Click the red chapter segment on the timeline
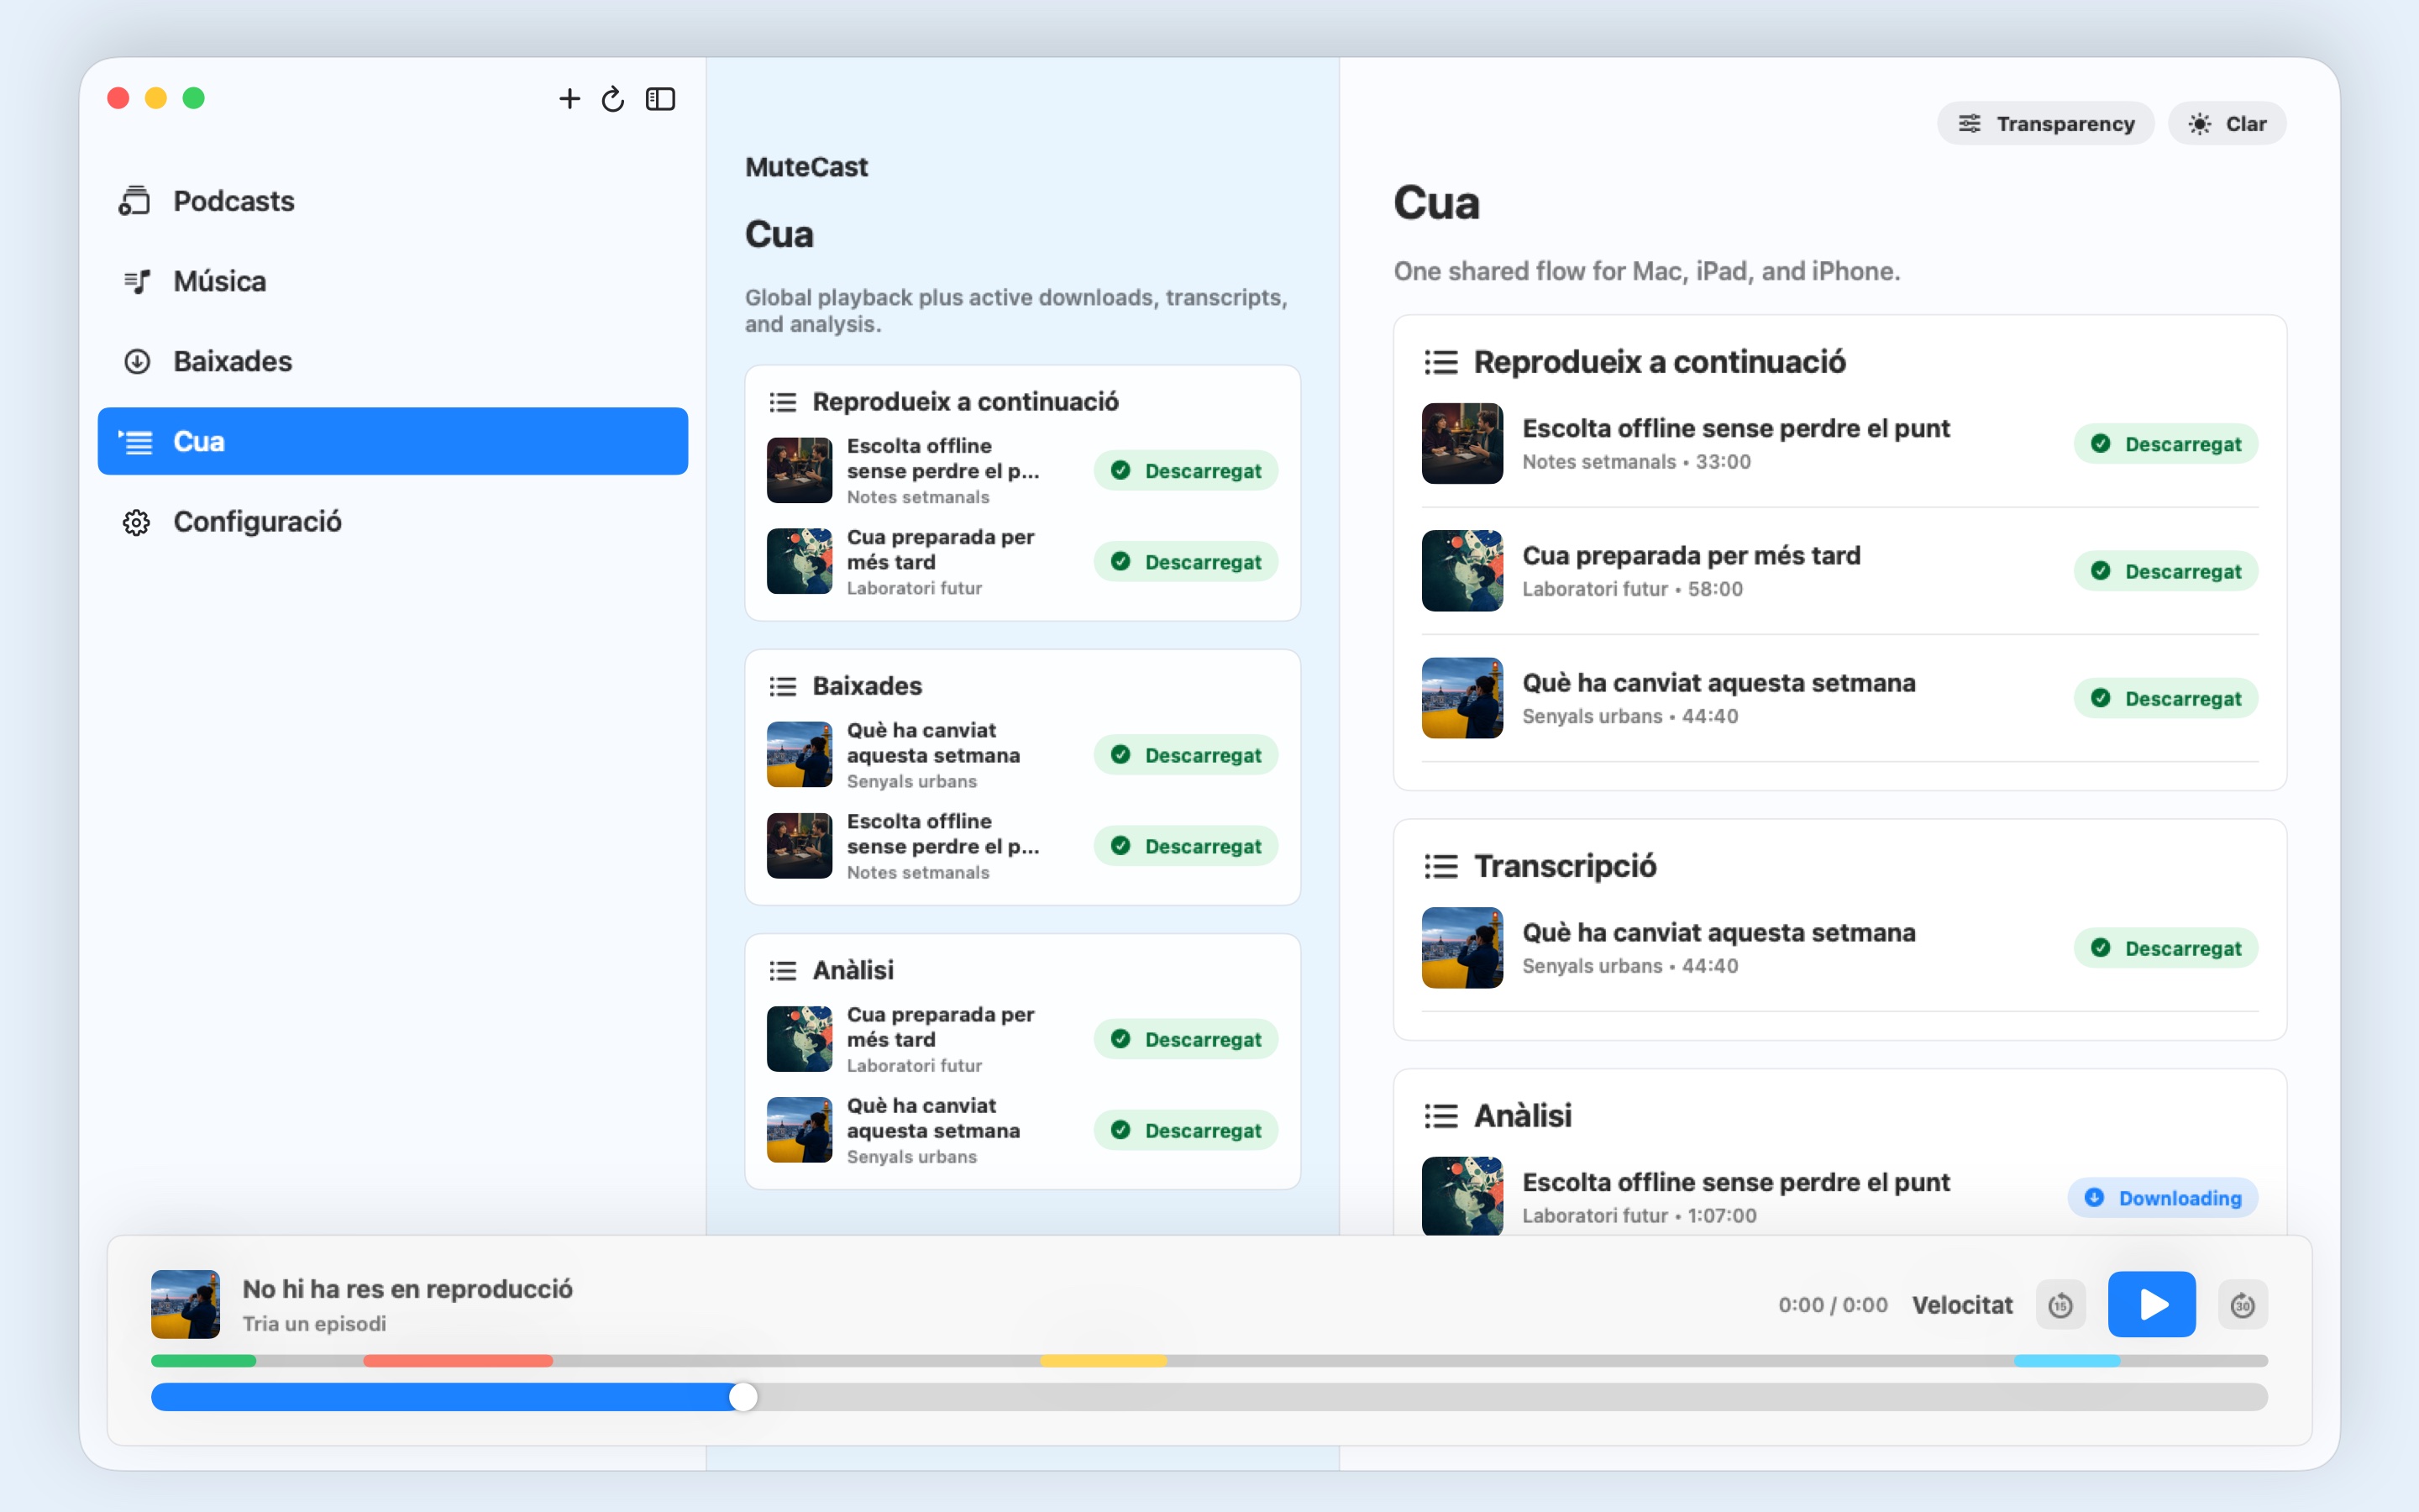2419x1512 pixels. [458, 1361]
